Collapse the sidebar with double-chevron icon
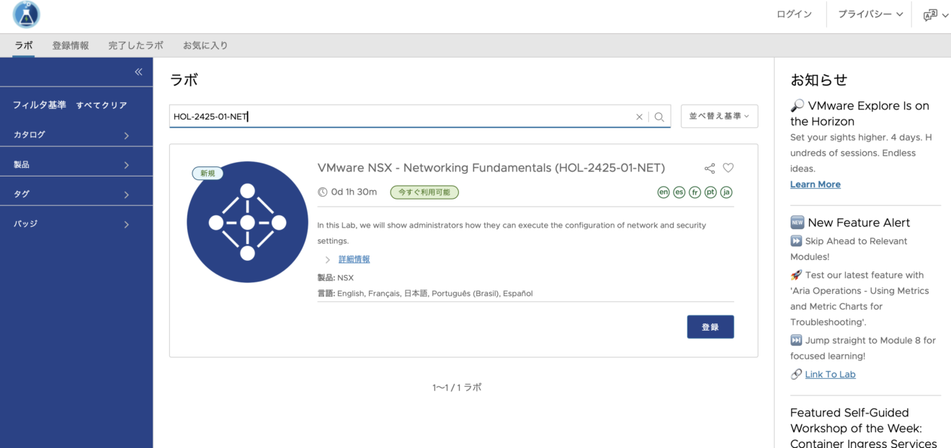Screen dimensions: 951x448 (138, 72)
